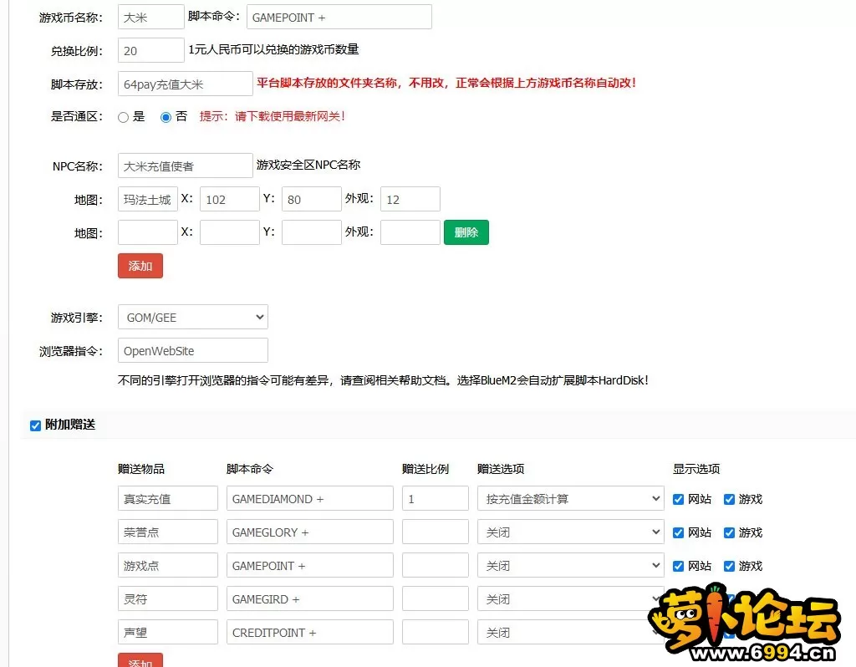Click the text 1元人民币可以兑换的游戏币数量
This screenshot has height=667, width=856.
[273, 49]
